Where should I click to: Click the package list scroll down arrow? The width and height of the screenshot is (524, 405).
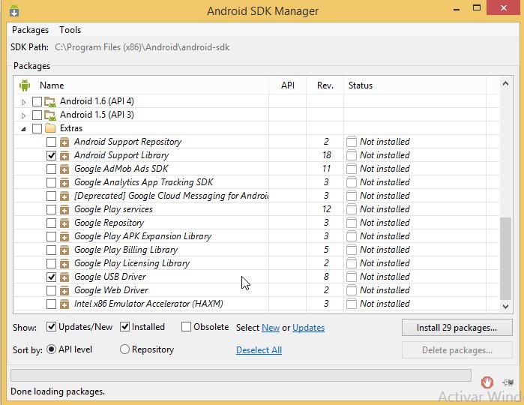tap(505, 306)
